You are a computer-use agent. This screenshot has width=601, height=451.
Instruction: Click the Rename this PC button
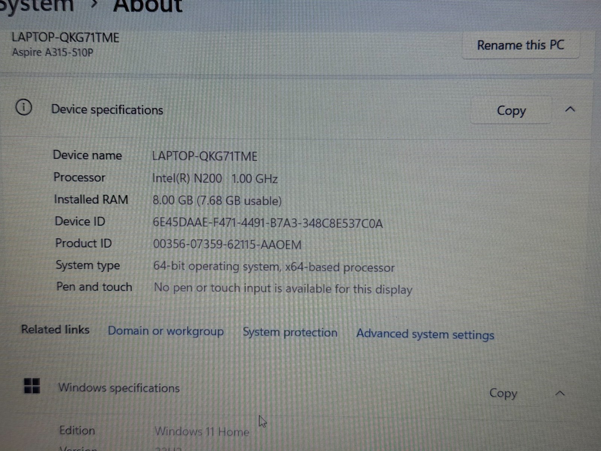point(521,45)
